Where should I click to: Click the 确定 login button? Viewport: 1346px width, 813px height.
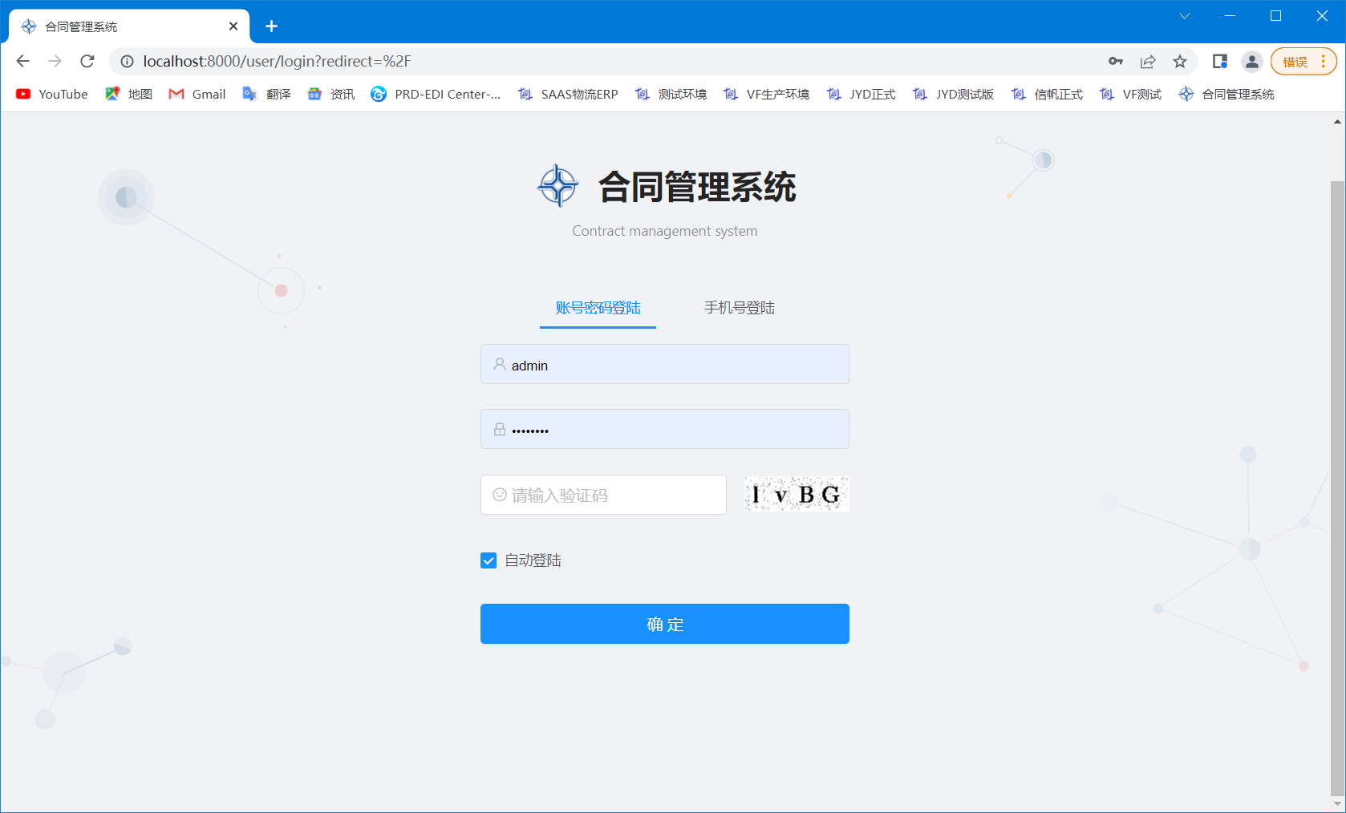664,624
